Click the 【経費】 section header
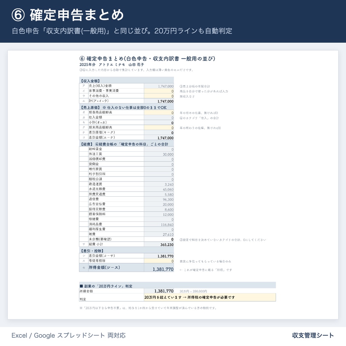This screenshot has height=346, width=346. [x=126, y=144]
